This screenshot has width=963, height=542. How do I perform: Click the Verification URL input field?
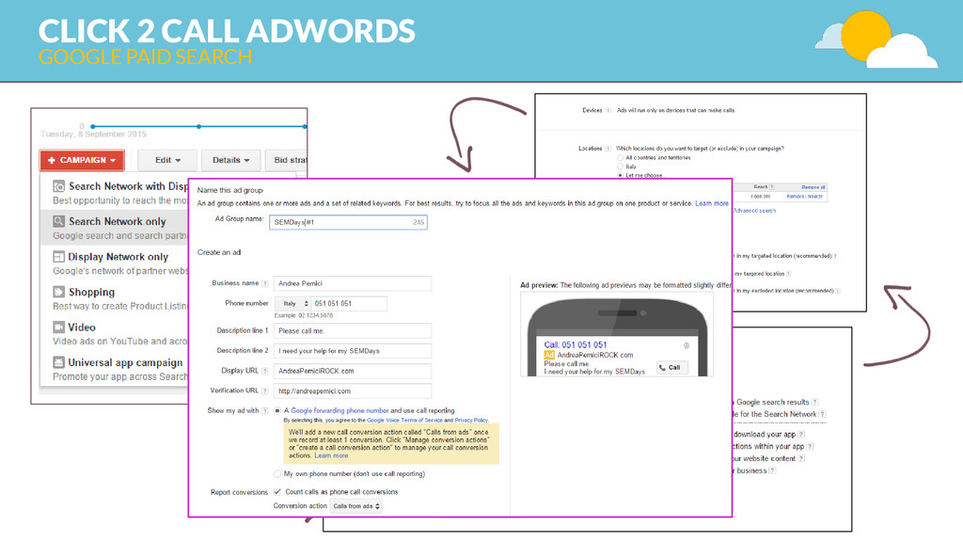353,391
